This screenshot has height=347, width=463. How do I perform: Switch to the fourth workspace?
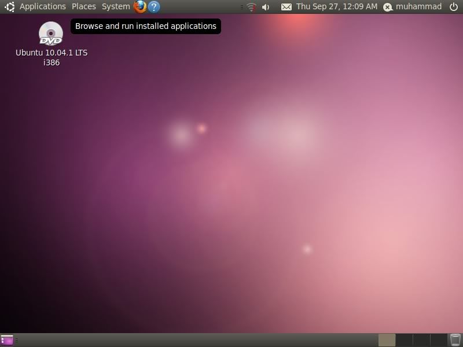438,340
